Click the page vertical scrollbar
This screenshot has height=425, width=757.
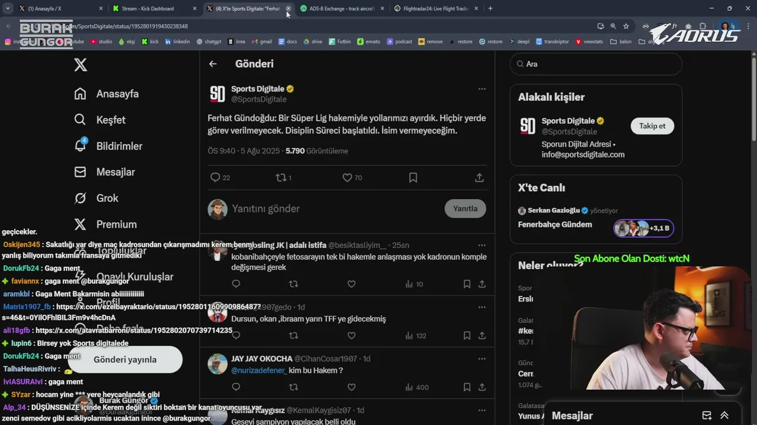coord(753,100)
